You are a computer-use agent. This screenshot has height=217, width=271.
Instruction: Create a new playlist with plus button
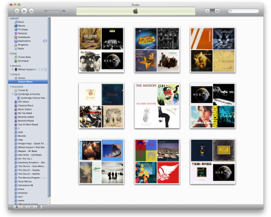(x=17, y=207)
